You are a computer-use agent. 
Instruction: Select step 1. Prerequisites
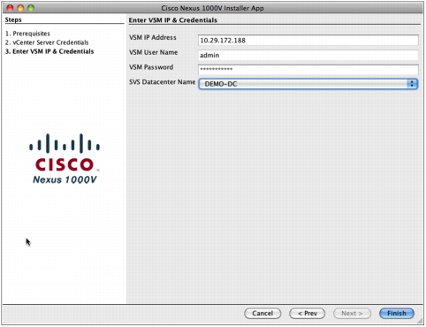point(27,34)
